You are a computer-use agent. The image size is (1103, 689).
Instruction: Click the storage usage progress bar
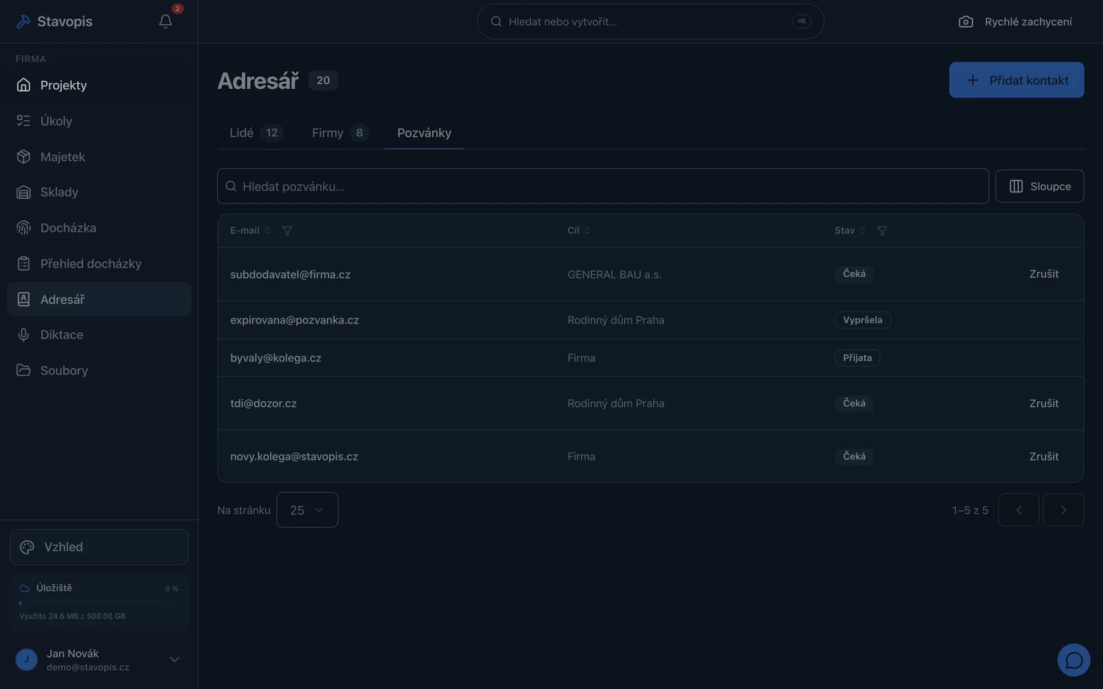click(99, 603)
